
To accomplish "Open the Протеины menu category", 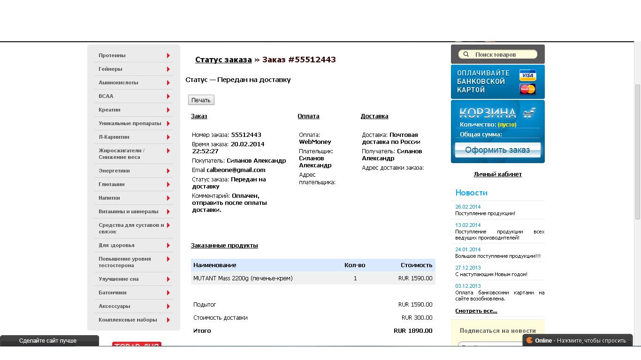I will (112, 55).
